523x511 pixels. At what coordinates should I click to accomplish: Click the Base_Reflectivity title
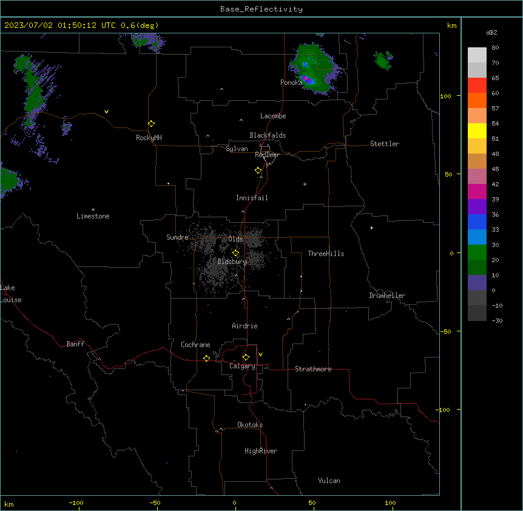(261, 9)
